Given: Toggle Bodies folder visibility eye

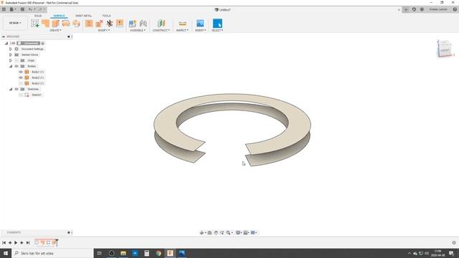Looking at the screenshot, I should coord(16,66).
